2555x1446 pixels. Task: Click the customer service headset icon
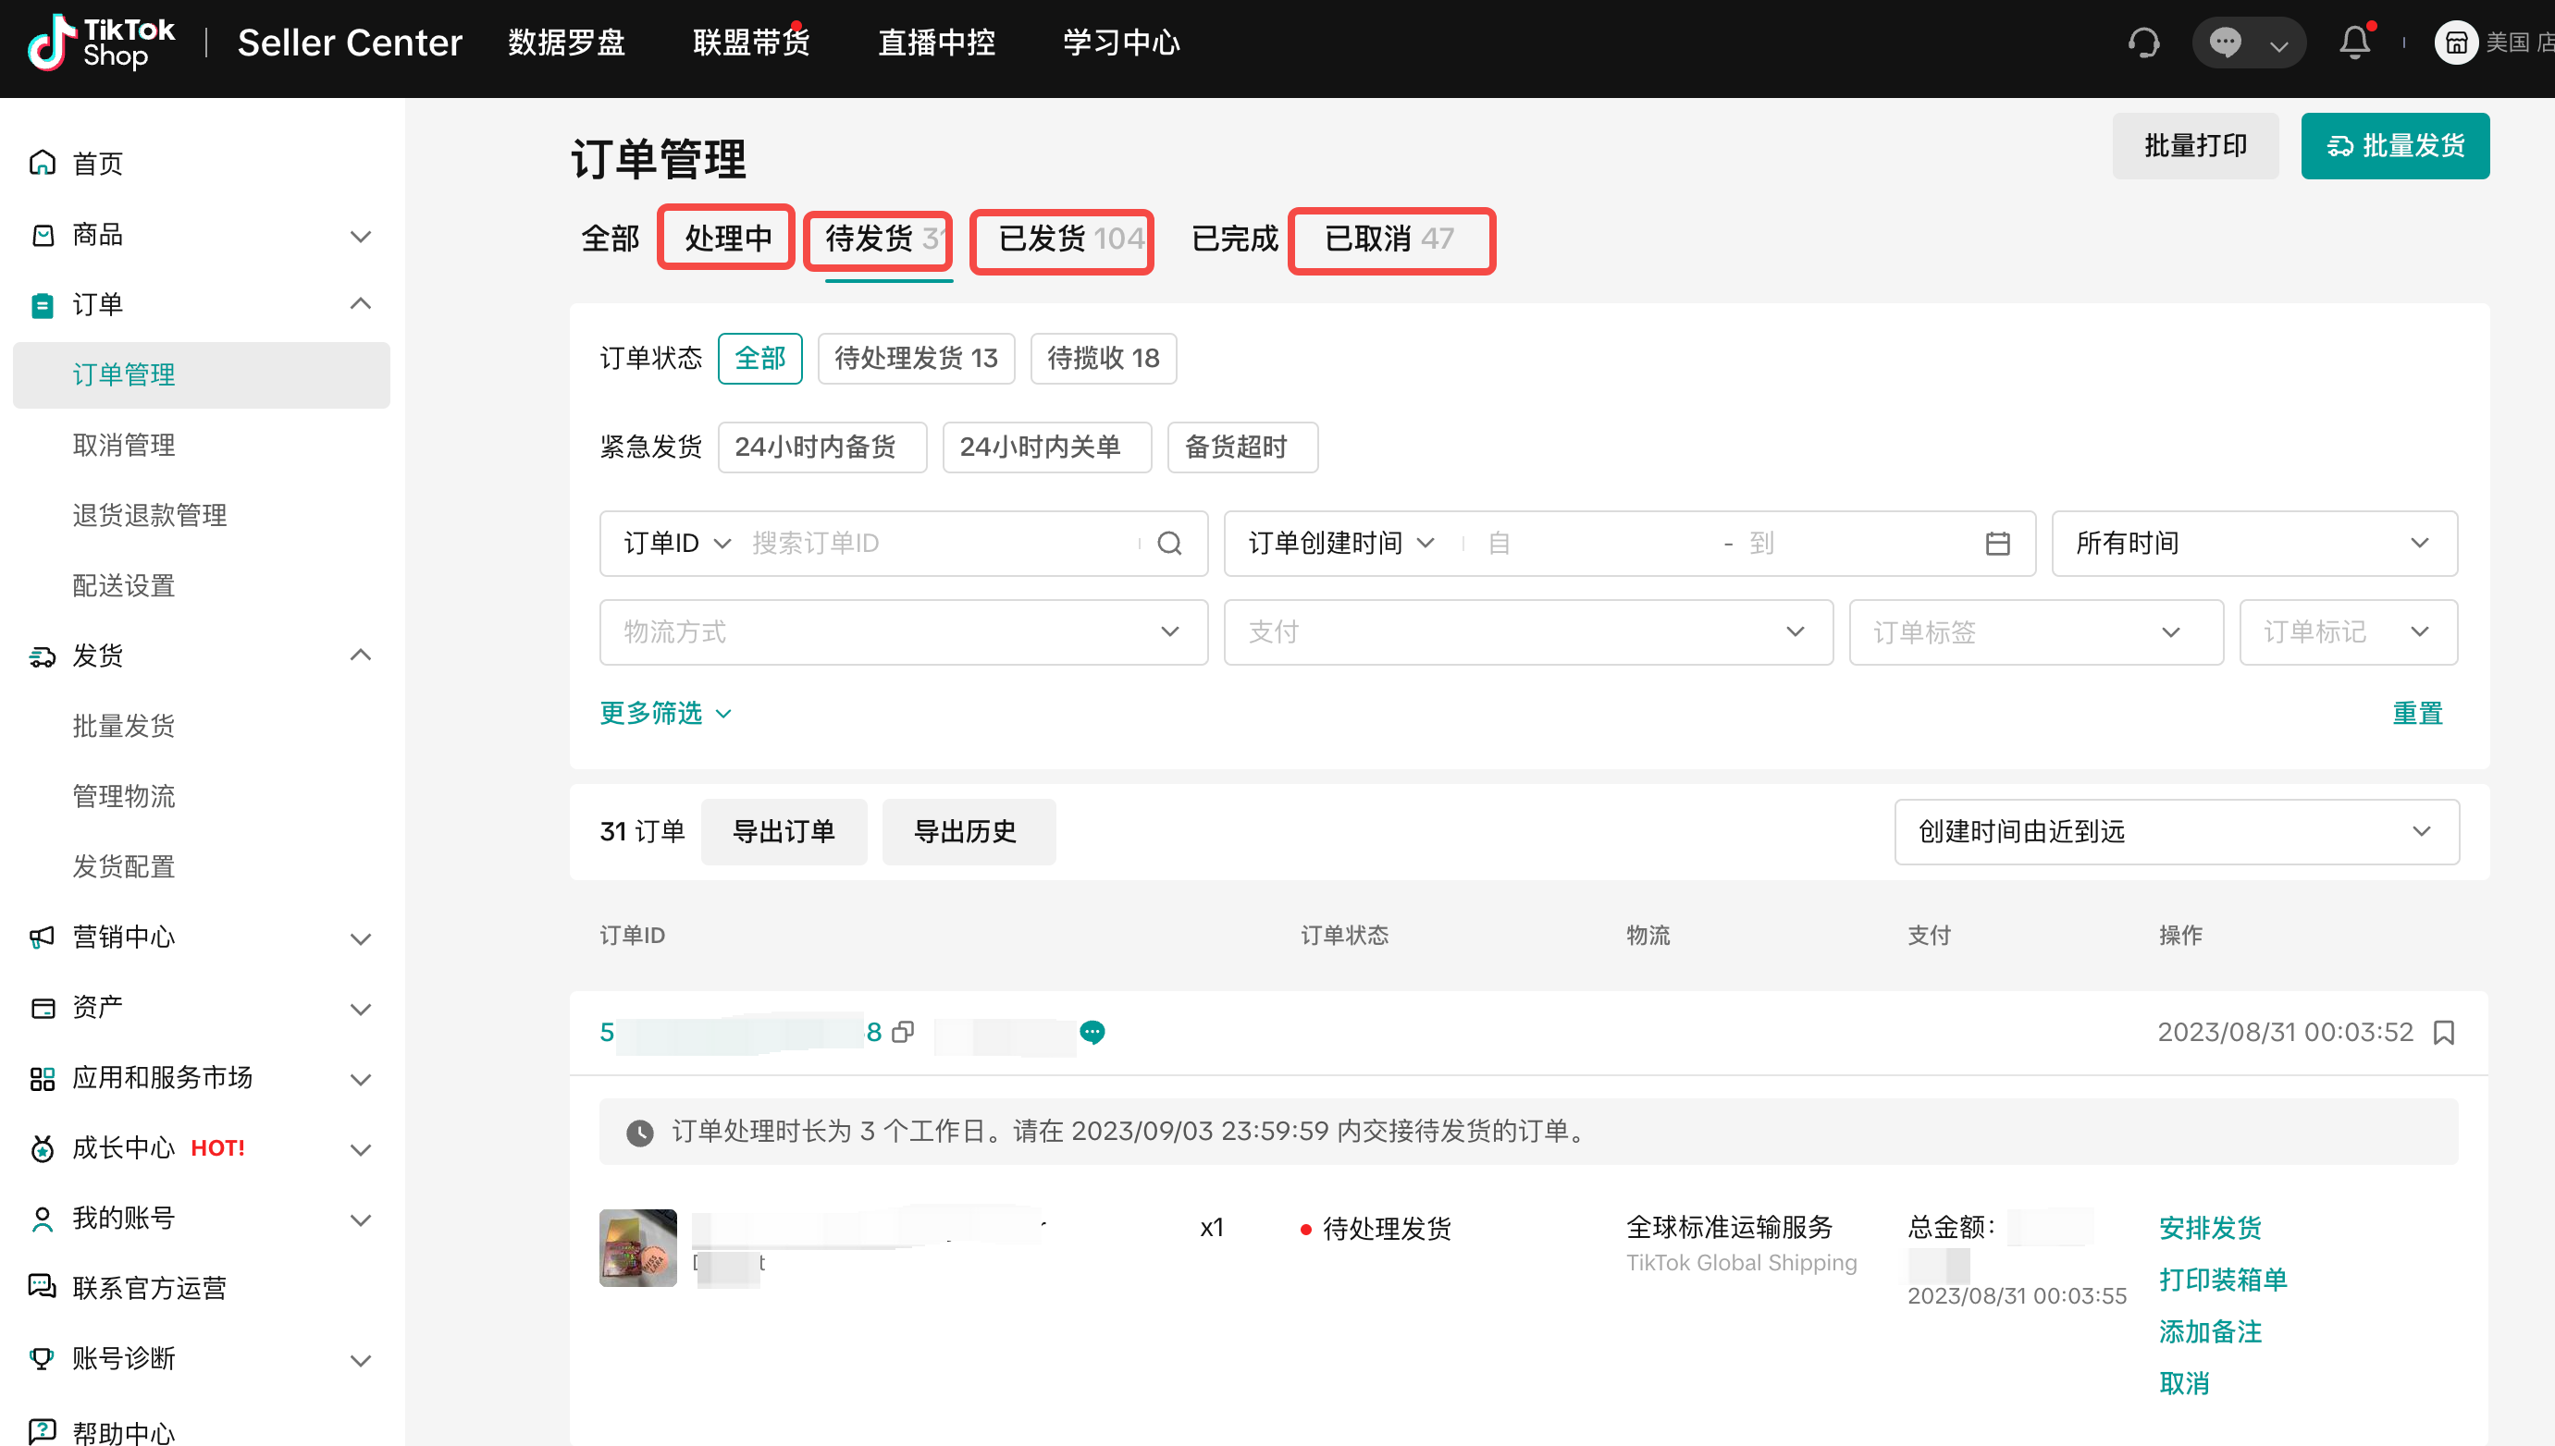pos(2142,43)
